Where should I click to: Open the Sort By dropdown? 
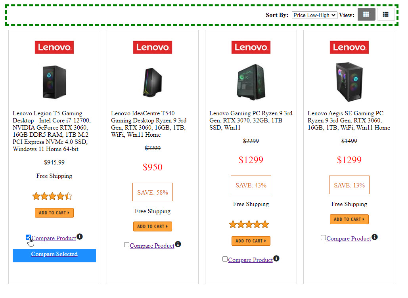coord(314,15)
